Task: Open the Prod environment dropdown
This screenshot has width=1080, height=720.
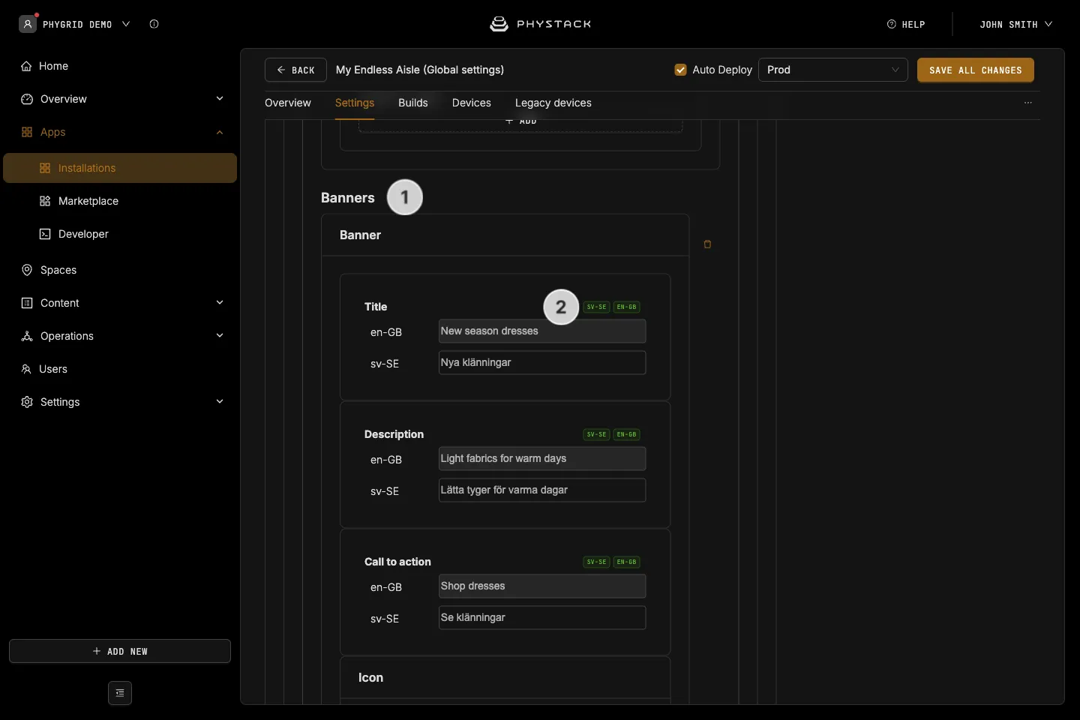Action: (x=833, y=70)
